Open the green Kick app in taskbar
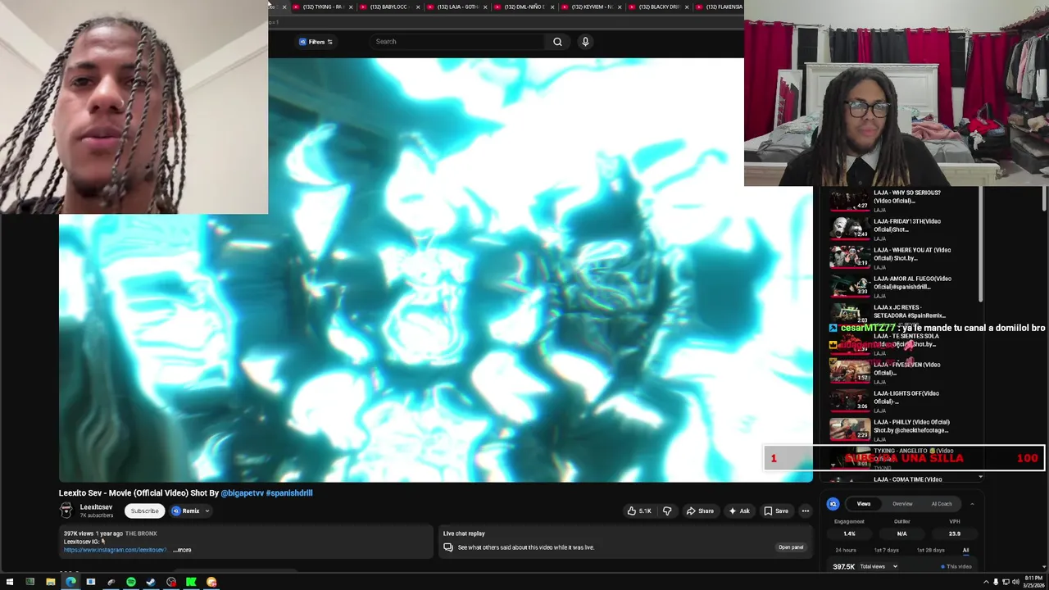 (191, 582)
